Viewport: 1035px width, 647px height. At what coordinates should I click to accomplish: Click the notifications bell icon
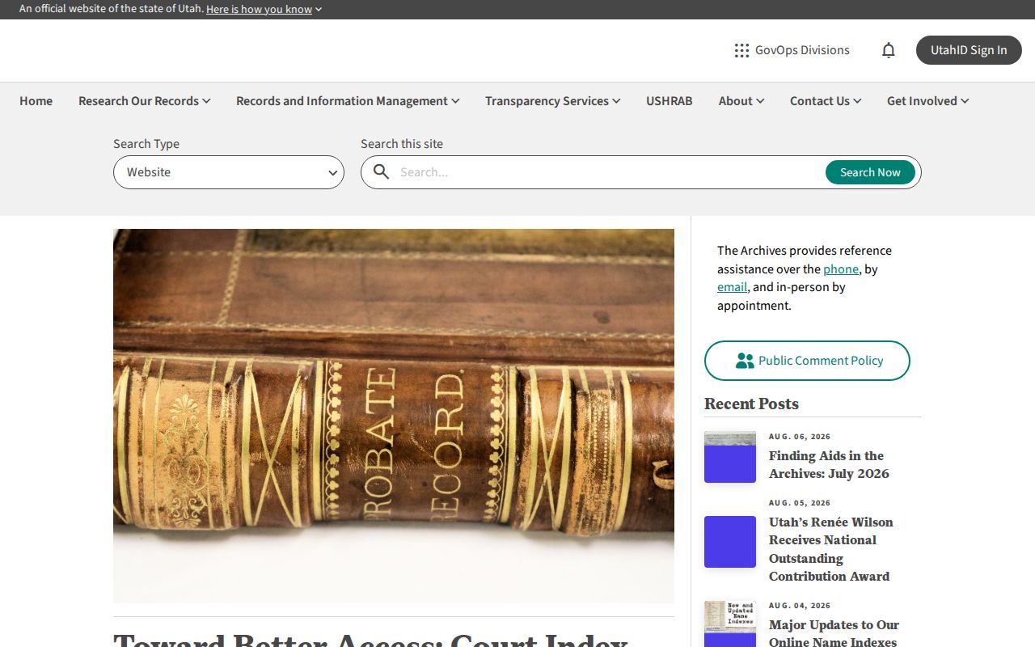coord(889,50)
